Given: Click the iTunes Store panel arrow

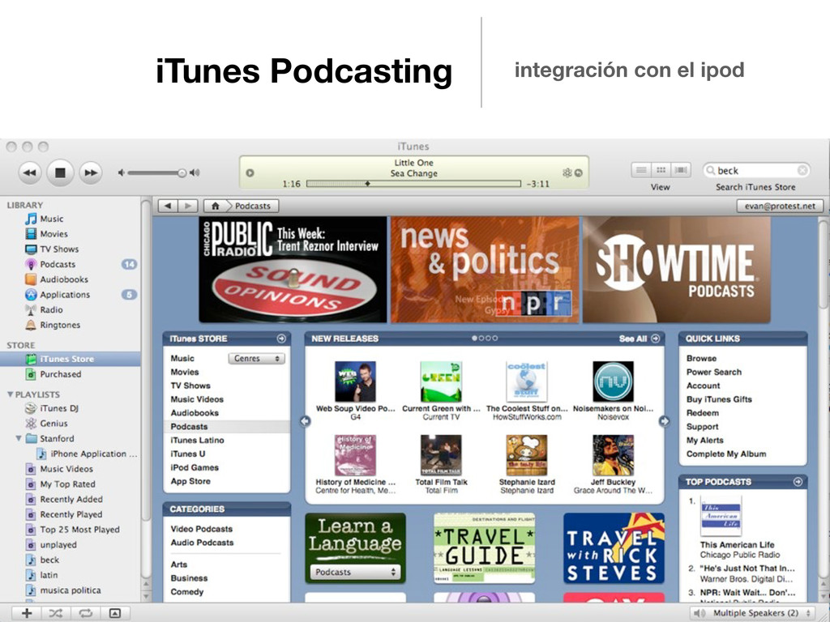Looking at the screenshot, I should click(x=281, y=339).
